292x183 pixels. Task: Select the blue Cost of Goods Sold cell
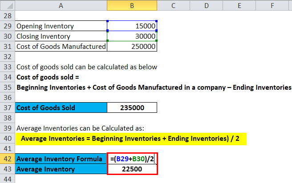pyautogui.click(x=61, y=107)
